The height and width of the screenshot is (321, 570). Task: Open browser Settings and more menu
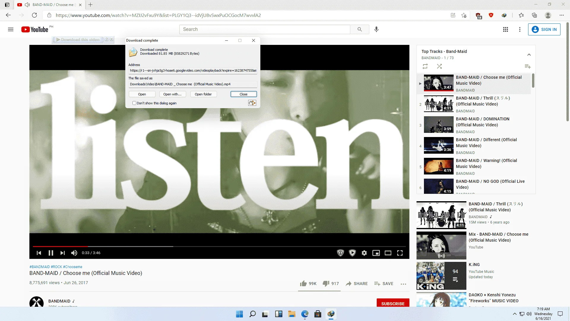coord(561,15)
